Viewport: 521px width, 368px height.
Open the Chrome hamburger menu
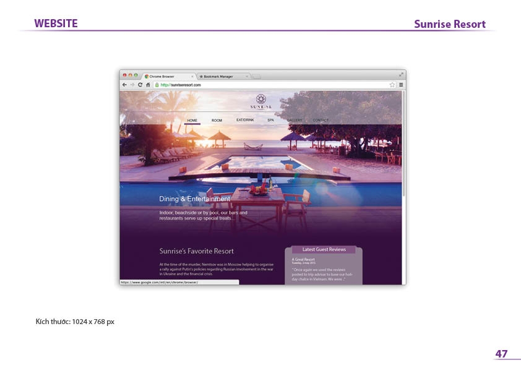pos(401,85)
